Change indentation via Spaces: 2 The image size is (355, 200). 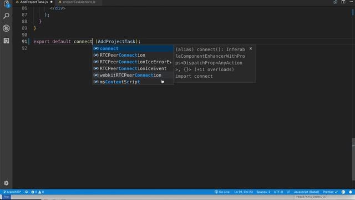click(263, 192)
